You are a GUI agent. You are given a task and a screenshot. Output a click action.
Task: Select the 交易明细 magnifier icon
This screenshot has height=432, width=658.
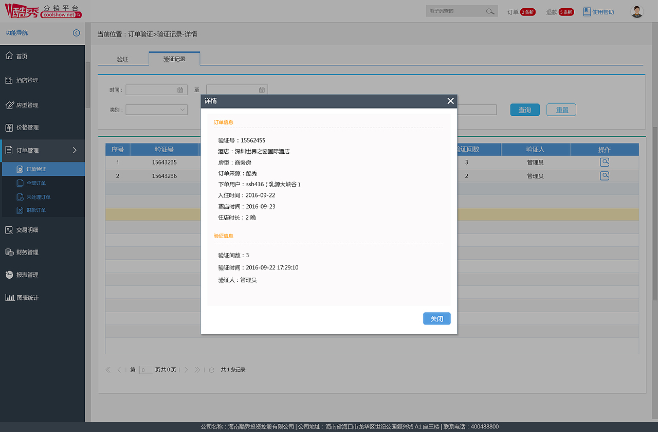(x=9, y=229)
